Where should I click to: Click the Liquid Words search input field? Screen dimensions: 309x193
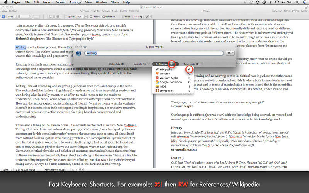click(x=154, y=53)
